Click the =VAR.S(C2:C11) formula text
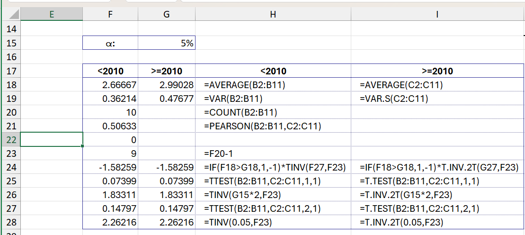Screen dimensions: 525x235 tap(394, 99)
